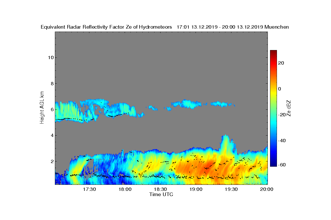Click the plot title 'Equivalent Radar Reflectivity Factor Ze of Hydrometeors'
331x220 pixels.
(x=106, y=27)
